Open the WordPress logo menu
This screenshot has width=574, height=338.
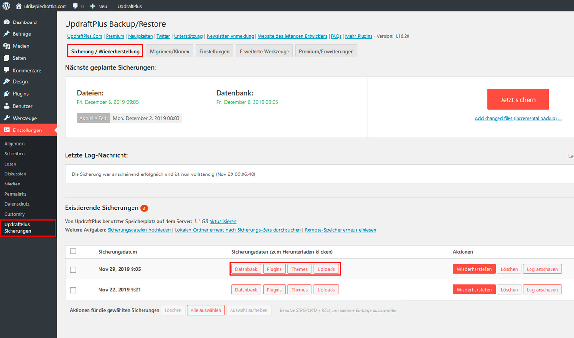pos(7,6)
